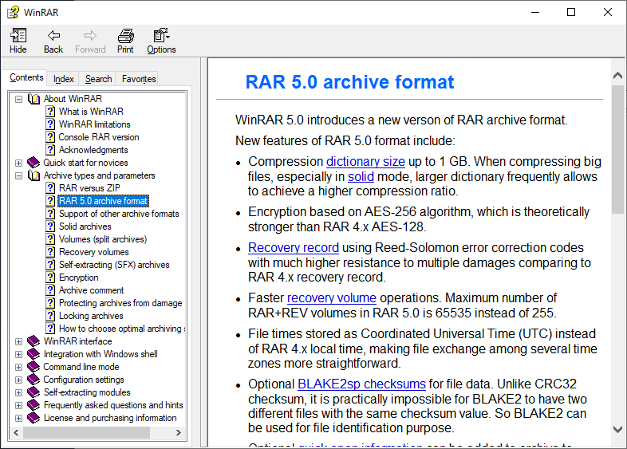Collapse the About WinRAR tree node
627x449 pixels.
(19, 99)
